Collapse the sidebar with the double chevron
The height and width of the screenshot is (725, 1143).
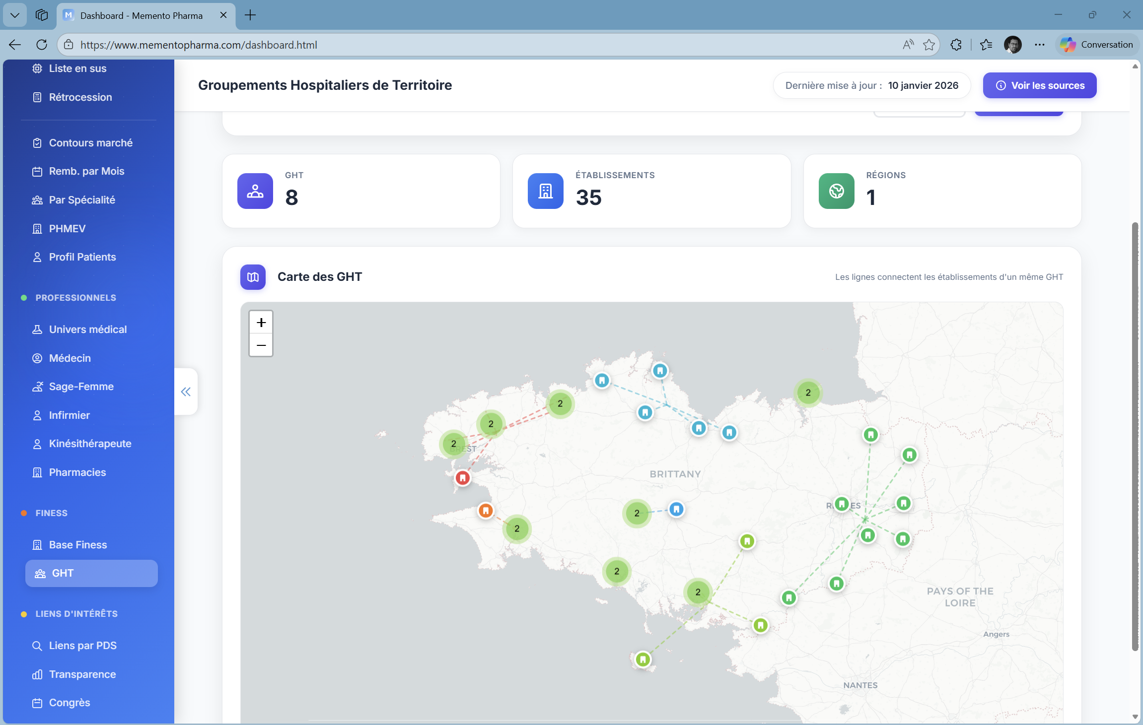click(186, 392)
